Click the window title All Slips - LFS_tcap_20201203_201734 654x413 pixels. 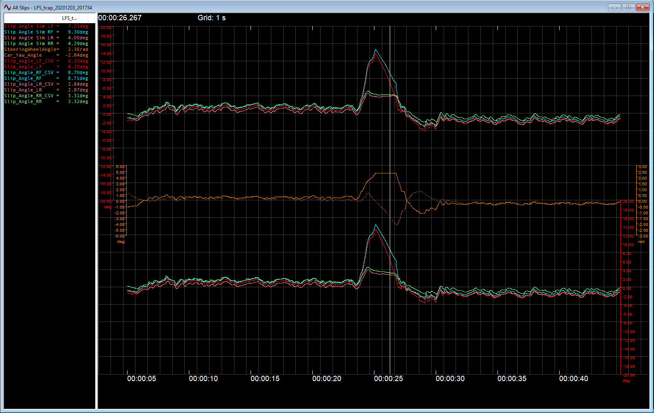[x=52, y=8]
